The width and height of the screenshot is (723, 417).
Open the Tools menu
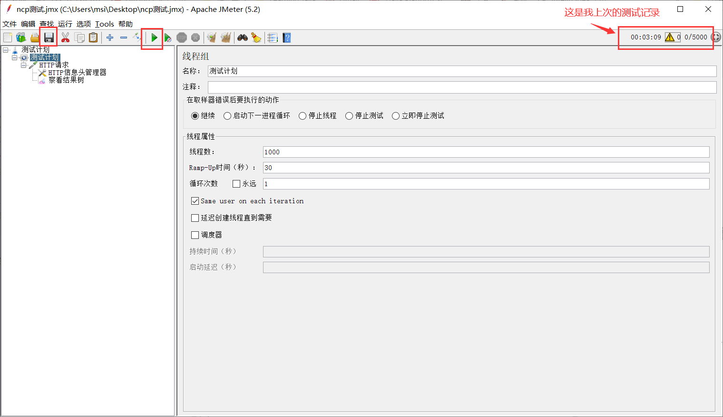(105, 24)
